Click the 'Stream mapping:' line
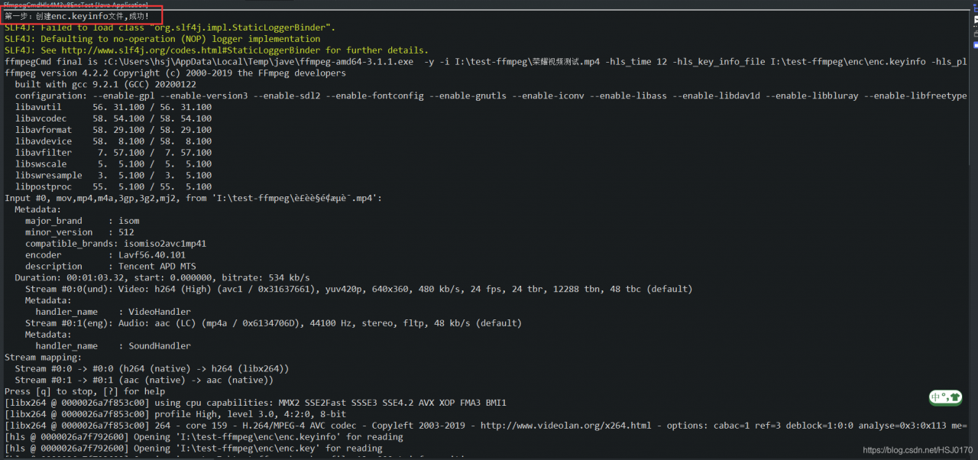The image size is (978, 460). [x=43, y=357]
